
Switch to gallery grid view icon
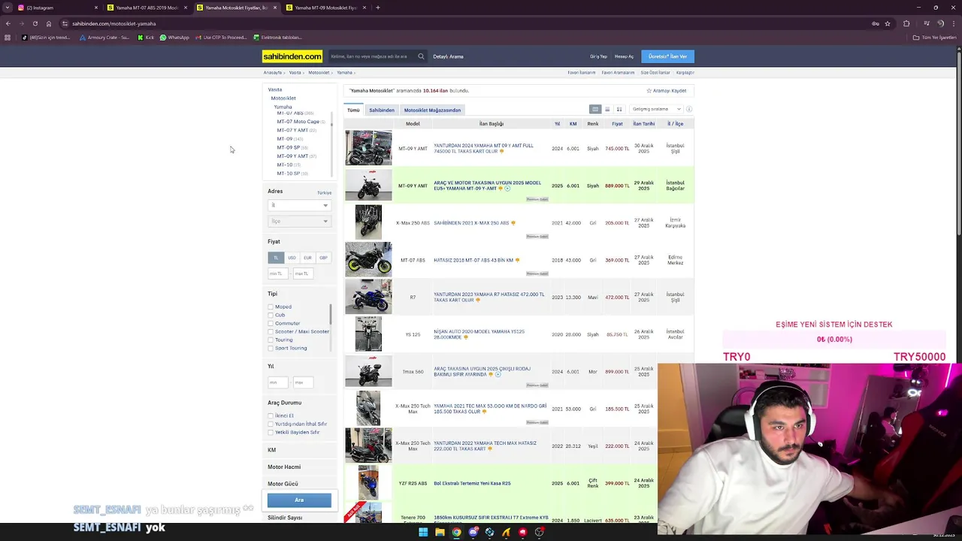click(619, 109)
